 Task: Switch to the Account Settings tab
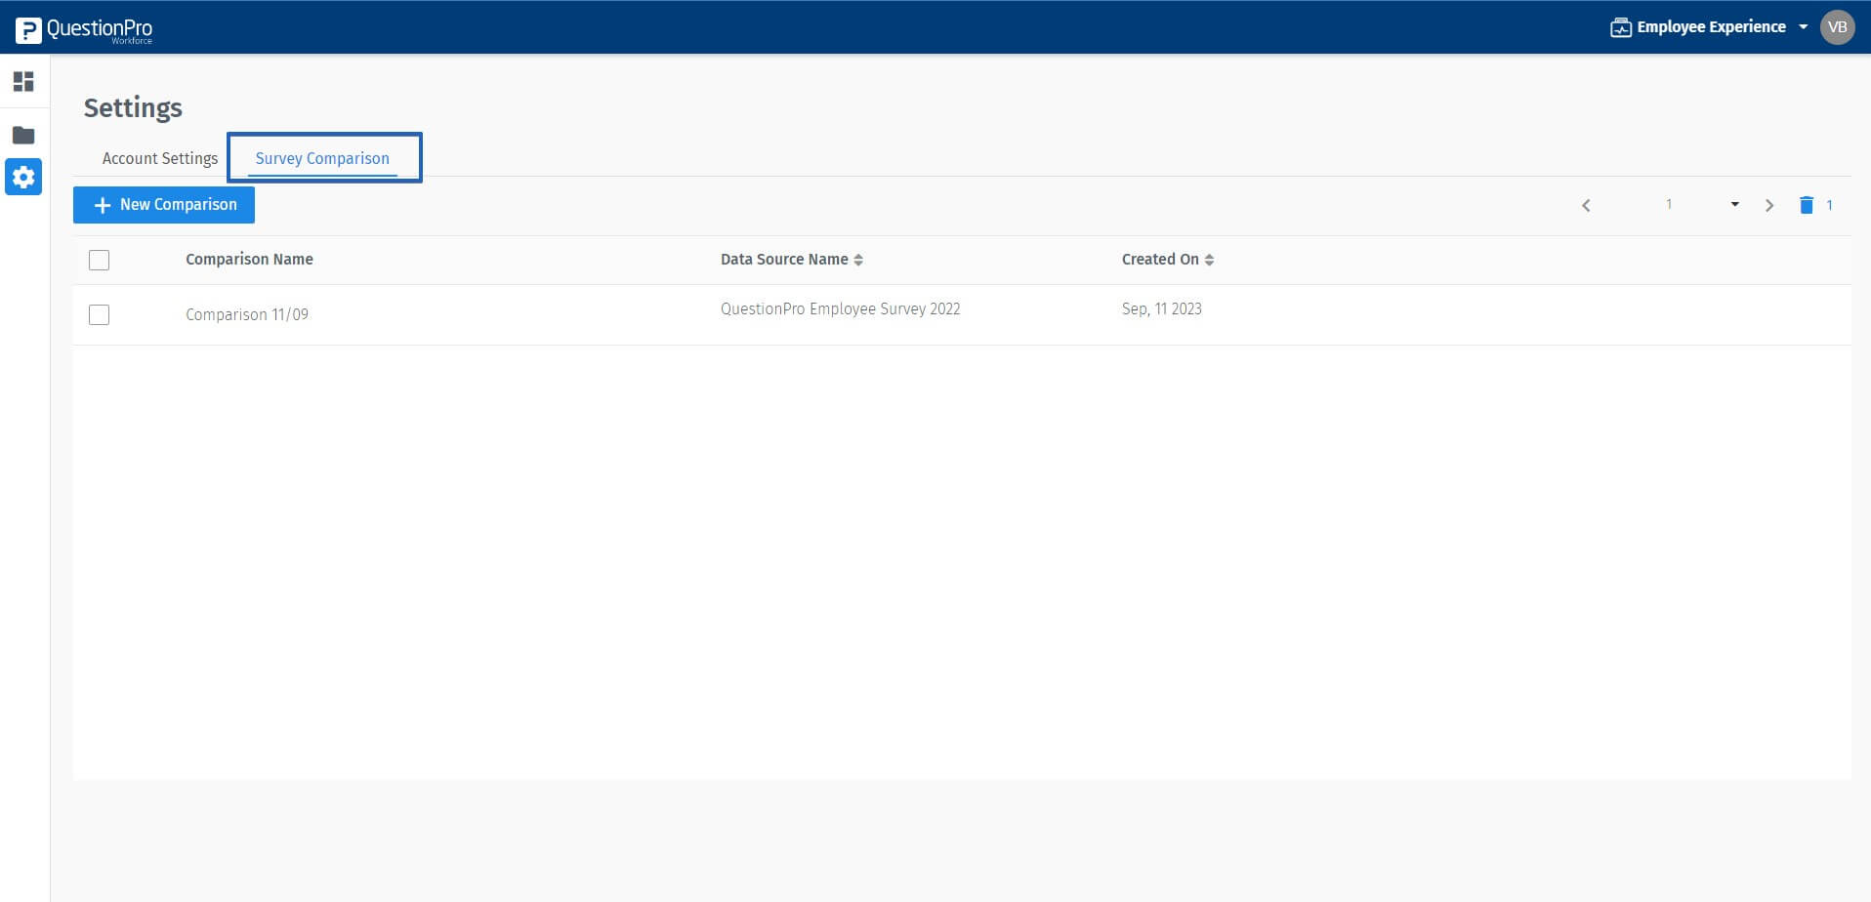(x=159, y=158)
